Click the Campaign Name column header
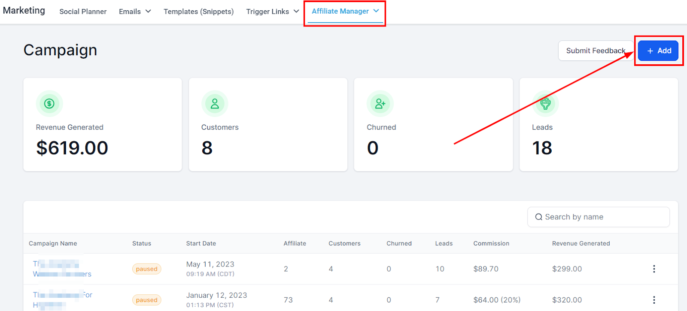Viewport: 687px width, 311px height. coord(53,243)
